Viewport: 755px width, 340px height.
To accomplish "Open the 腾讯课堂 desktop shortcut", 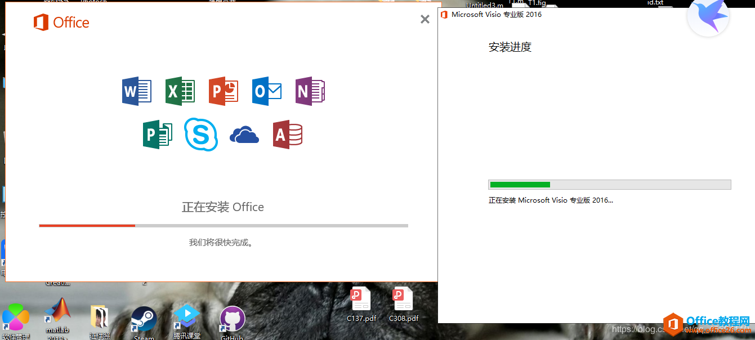I will click(x=187, y=322).
